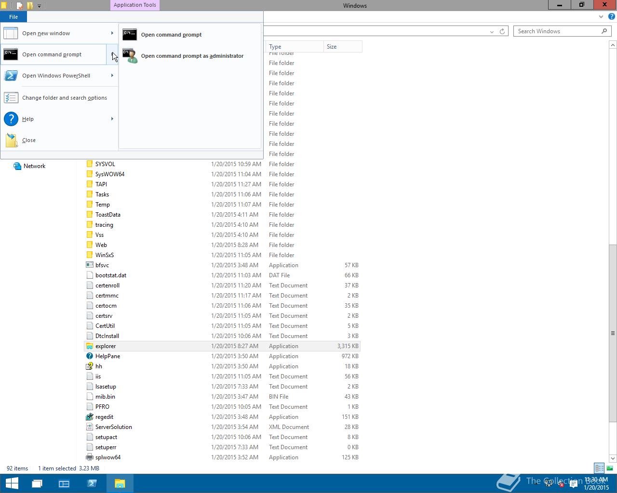Select the certmmc text document name
The height and width of the screenshot is (493, 617).
[107, 296]
